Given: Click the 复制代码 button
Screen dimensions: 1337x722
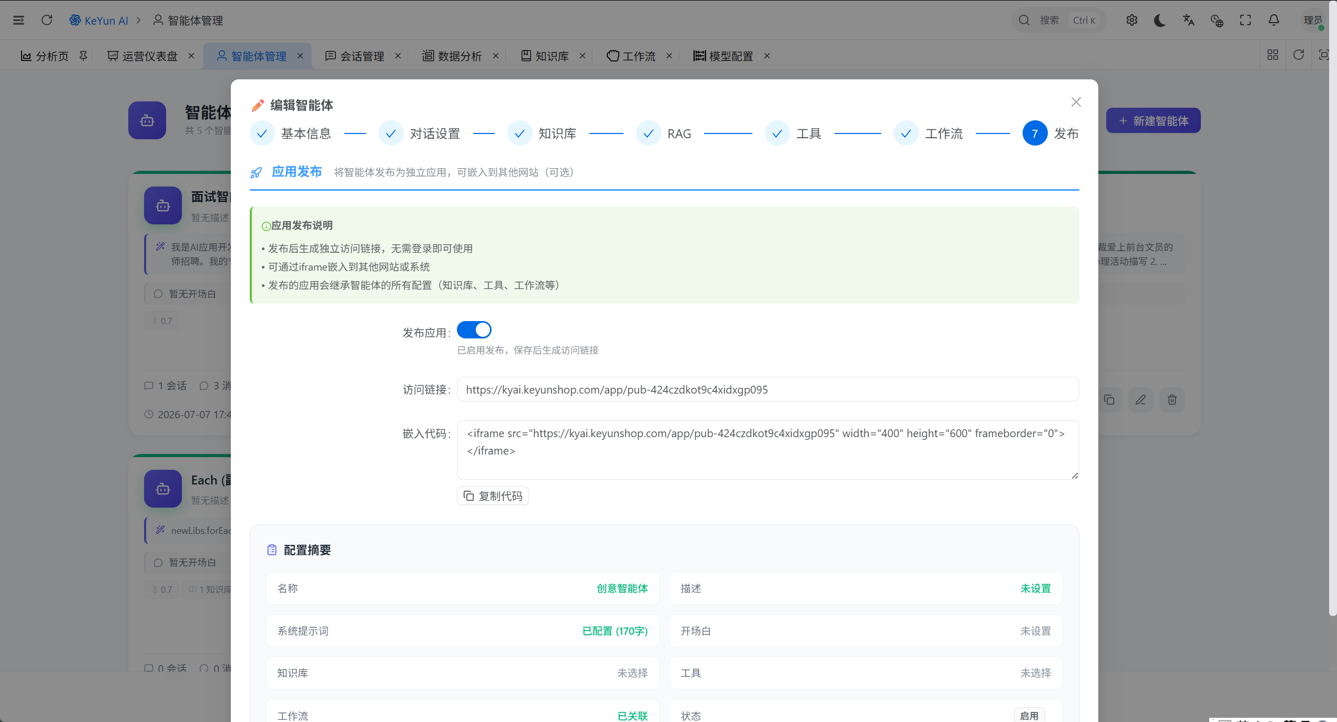Looking at the screenshot, I should 493,496.
